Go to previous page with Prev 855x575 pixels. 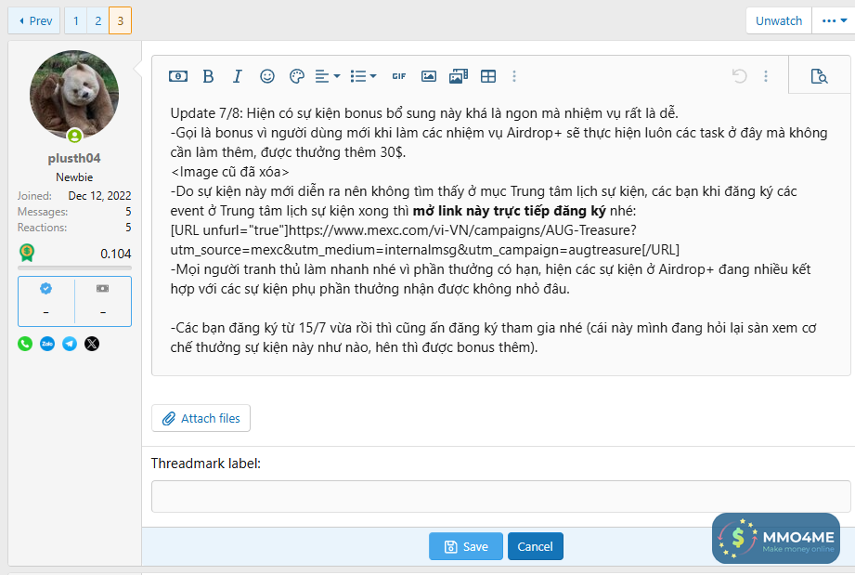tap(34, 20)
